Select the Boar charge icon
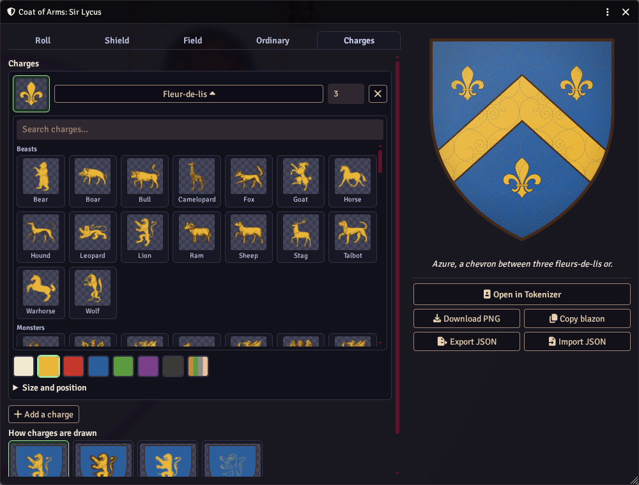 (93, 181)
